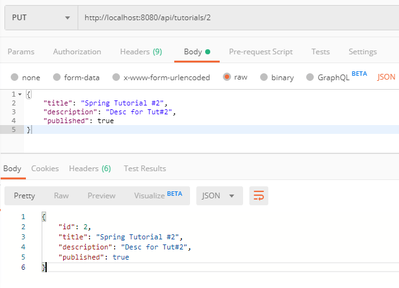Show the Test Results tab
The width and height of the screenshot is (399, 288).
tap(145, 169)
